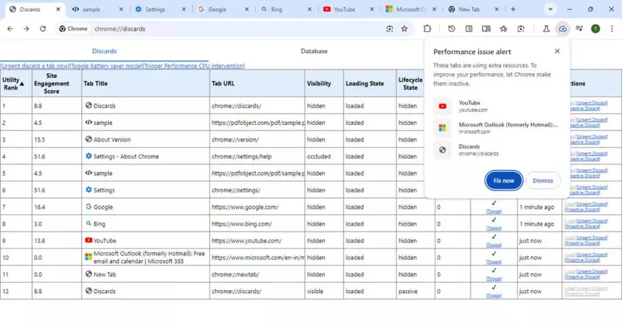Bookmark this page with the star icon

click(404, 28)
